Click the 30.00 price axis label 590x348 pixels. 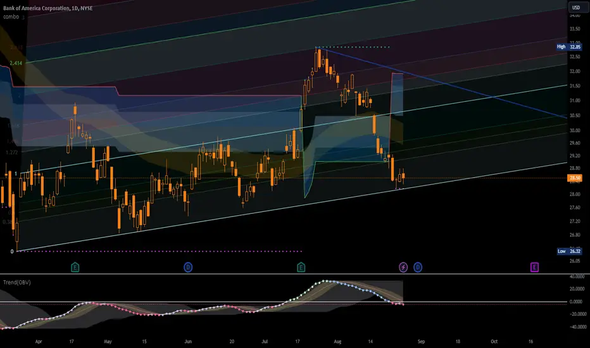pos(575,130)
